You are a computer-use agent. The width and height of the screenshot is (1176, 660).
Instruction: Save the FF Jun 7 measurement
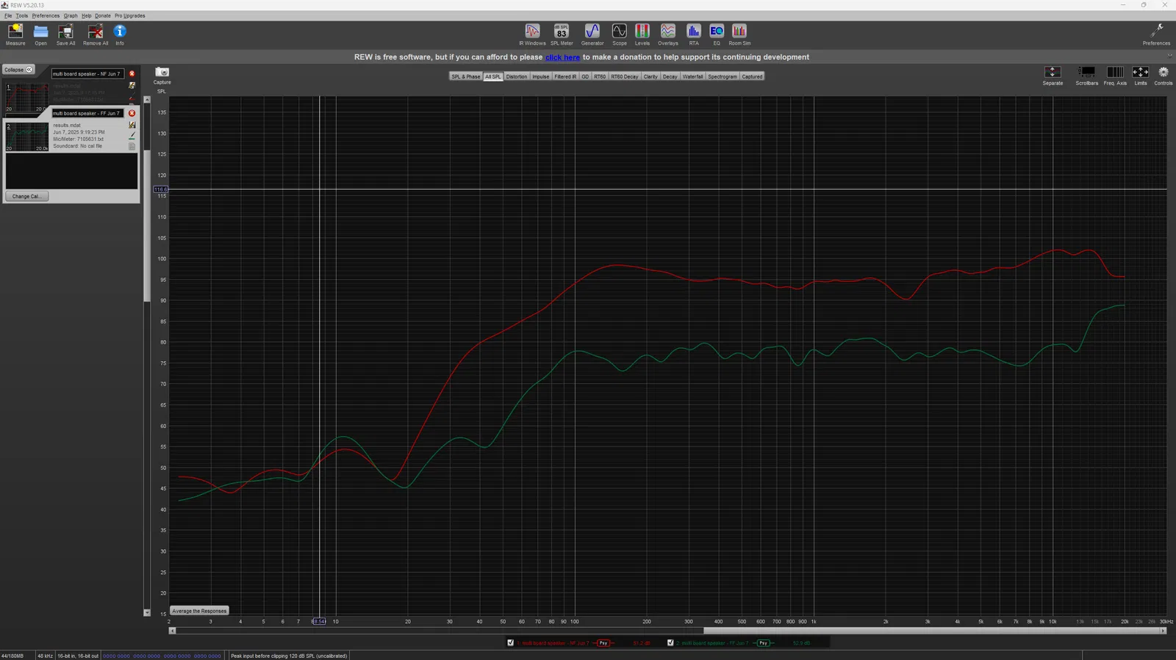(x=132, y=125)
